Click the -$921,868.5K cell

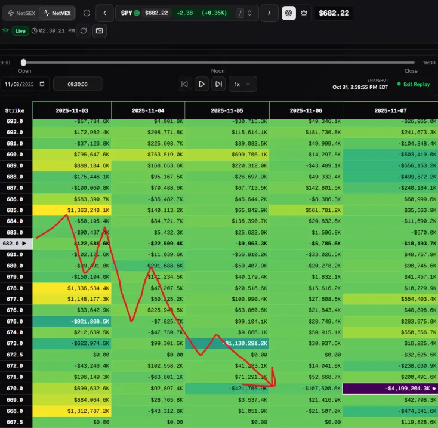click(x=72, y=321)
